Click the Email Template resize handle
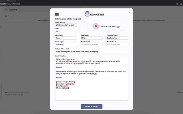This screenshot has height=114, width=183. click(127, 100)
